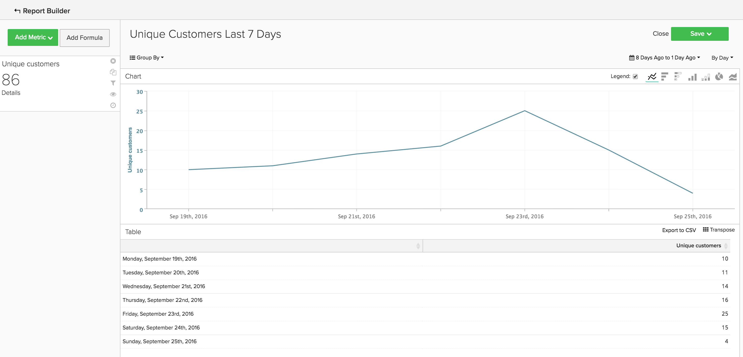Switch to horizontal bar chart type
Screen dimensions: 743x357
click(665, 76)
